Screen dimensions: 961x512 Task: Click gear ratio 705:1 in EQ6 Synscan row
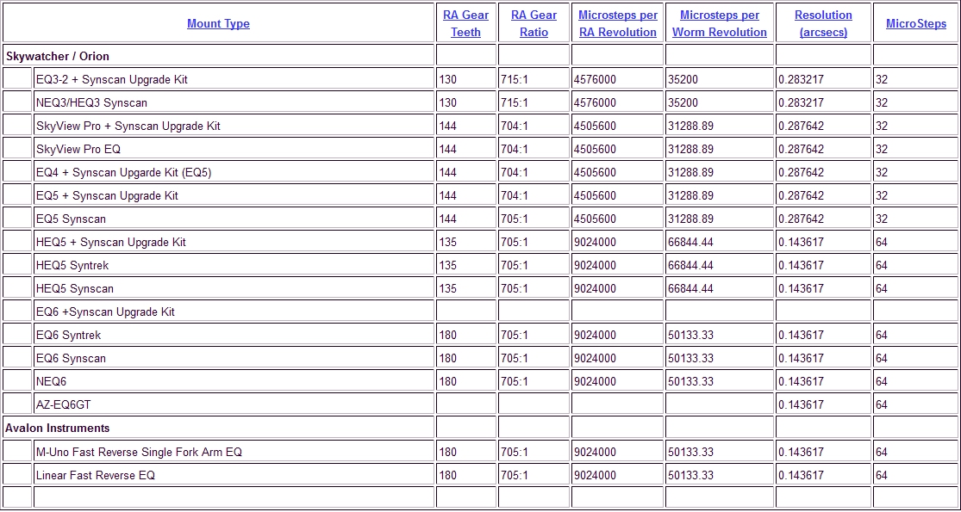[515, 359]
